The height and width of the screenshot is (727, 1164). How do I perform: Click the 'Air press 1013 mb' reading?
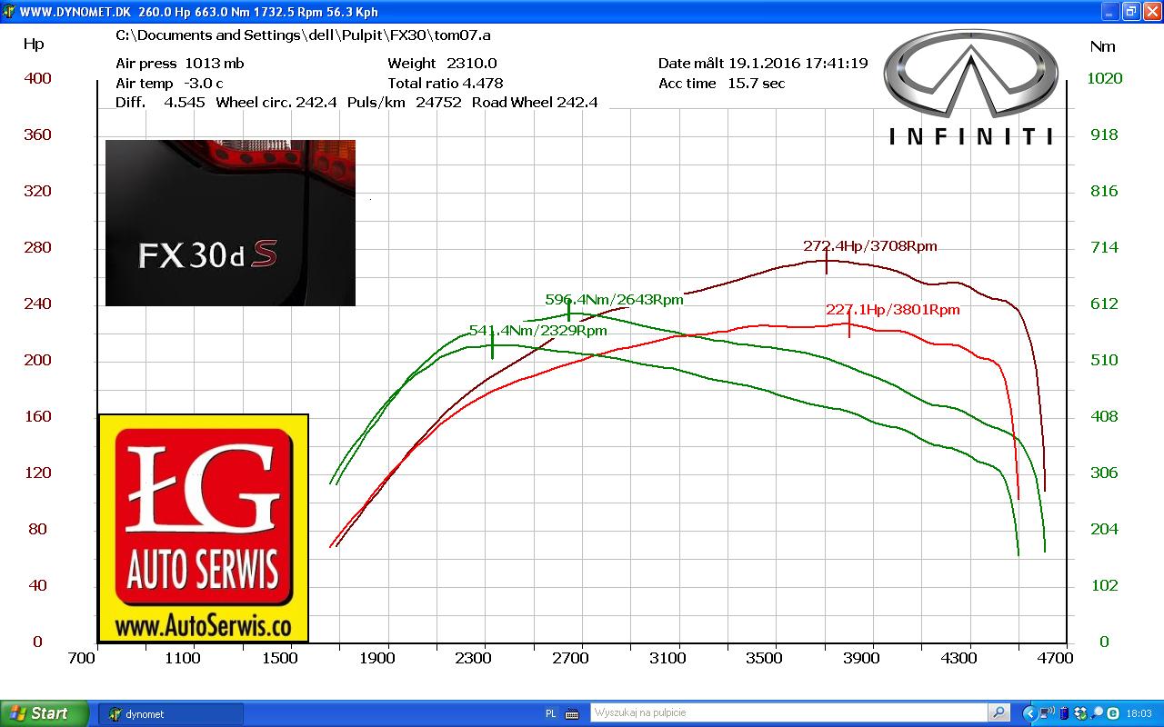180,64
